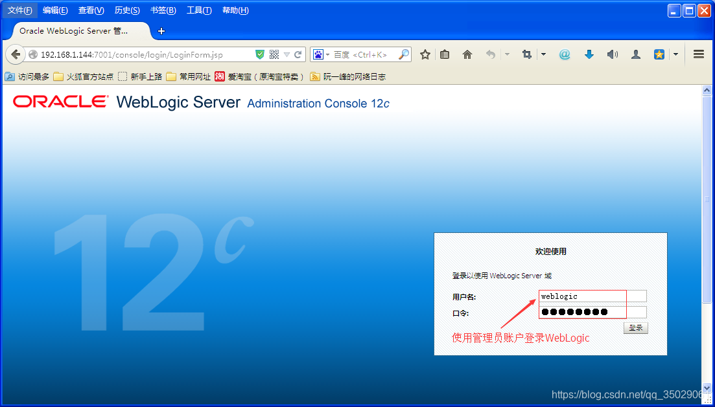Maximize the browser window

[x=690, y=10]
